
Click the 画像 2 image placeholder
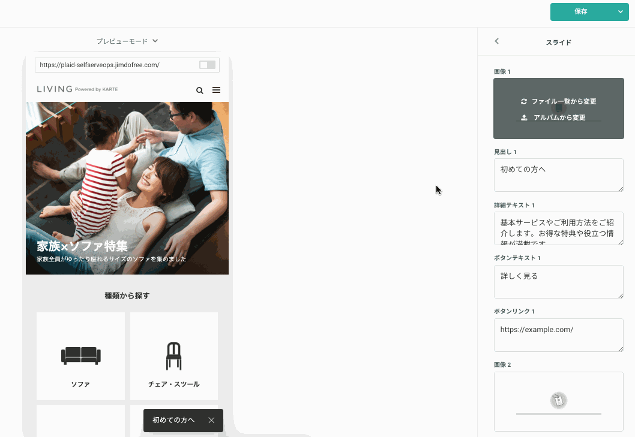(x=558, y=402)
